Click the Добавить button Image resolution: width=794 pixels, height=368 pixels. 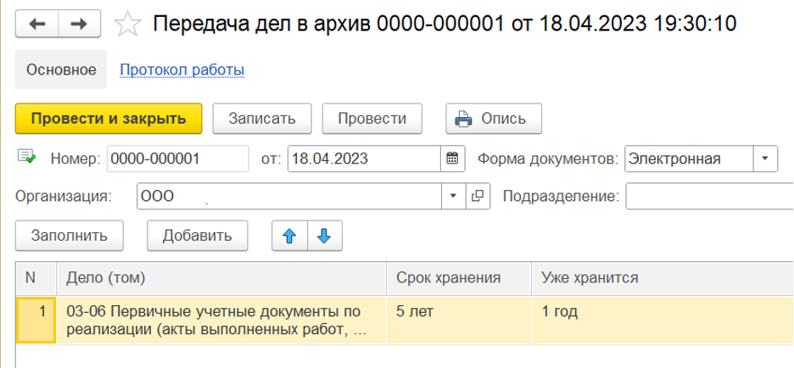tap(198, 236)
